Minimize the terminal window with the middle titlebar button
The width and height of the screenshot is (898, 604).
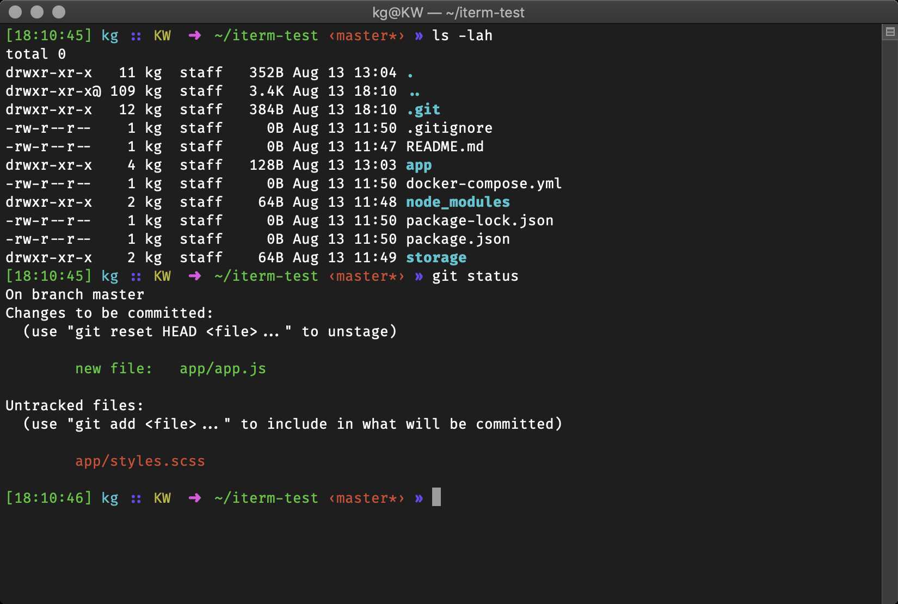(37, 12)
